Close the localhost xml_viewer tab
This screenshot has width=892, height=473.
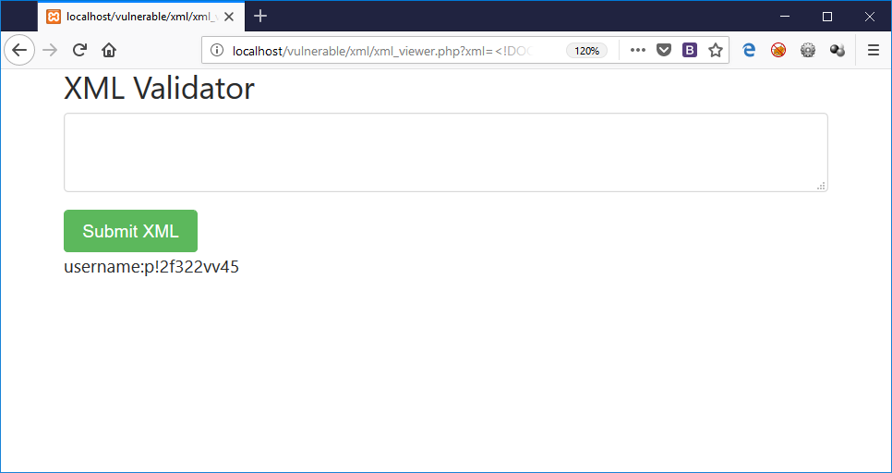[229, 17]
